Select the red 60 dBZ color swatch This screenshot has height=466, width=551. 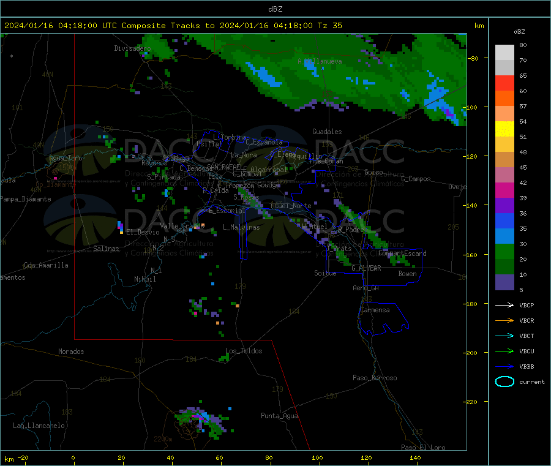tap(504, 83)
